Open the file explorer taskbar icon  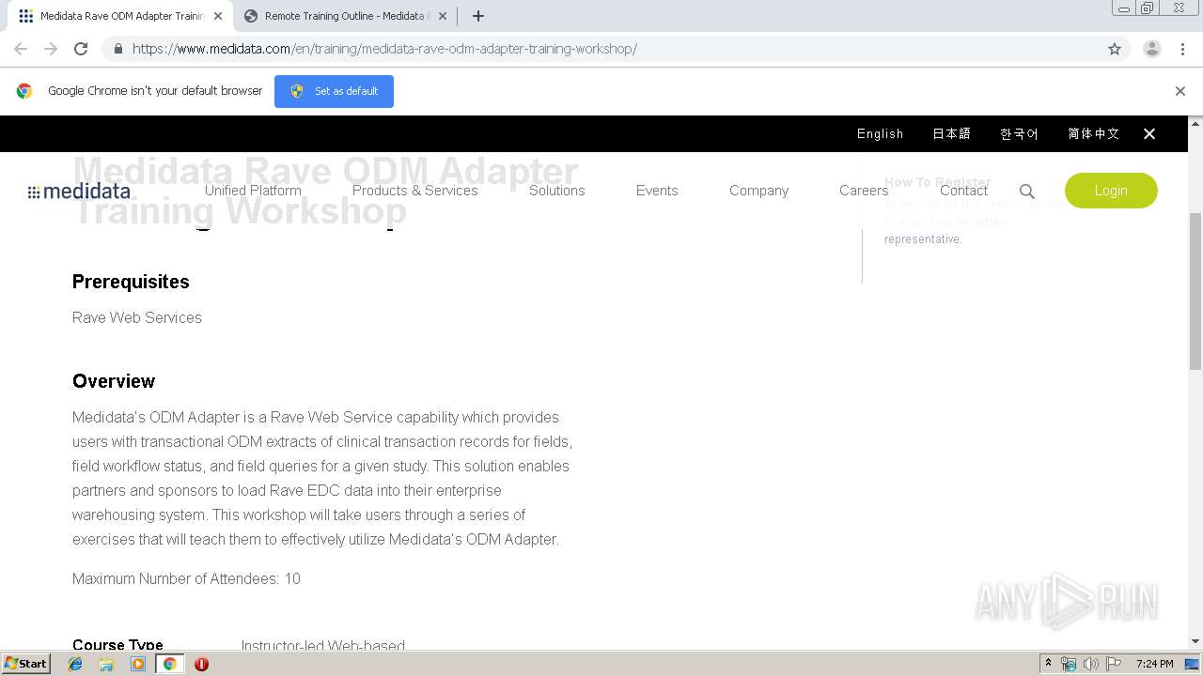[106, 664]
